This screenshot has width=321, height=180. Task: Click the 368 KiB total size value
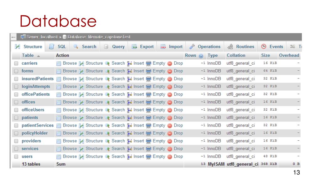click(269, 164)
